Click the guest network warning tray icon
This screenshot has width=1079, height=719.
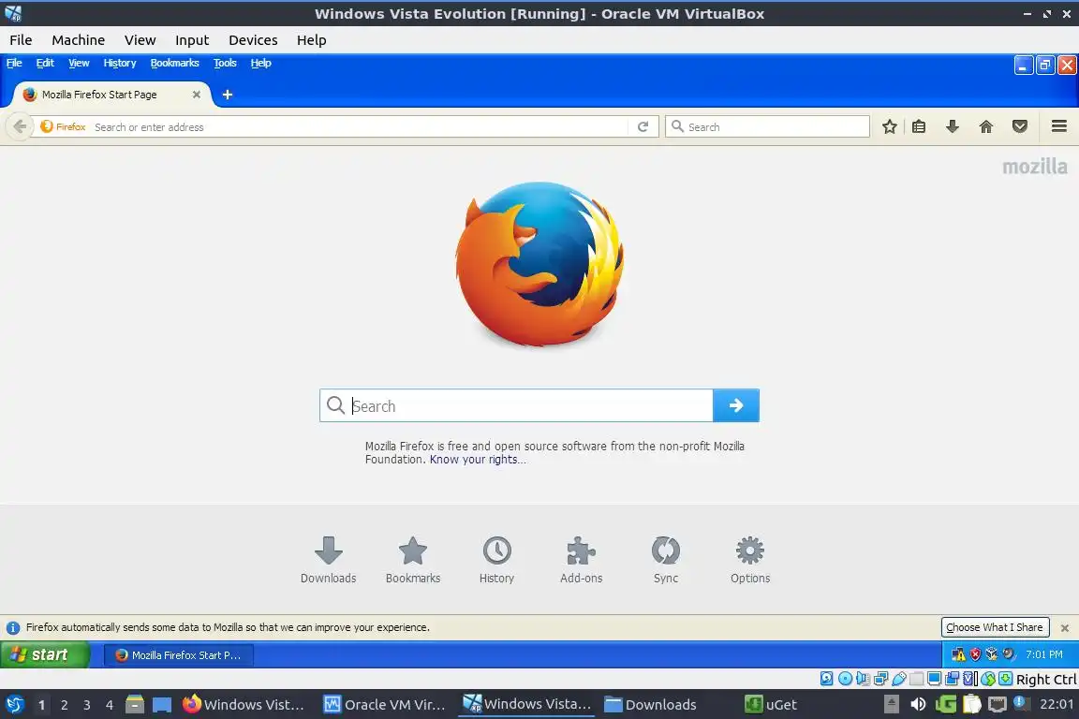tap(958, 654)
